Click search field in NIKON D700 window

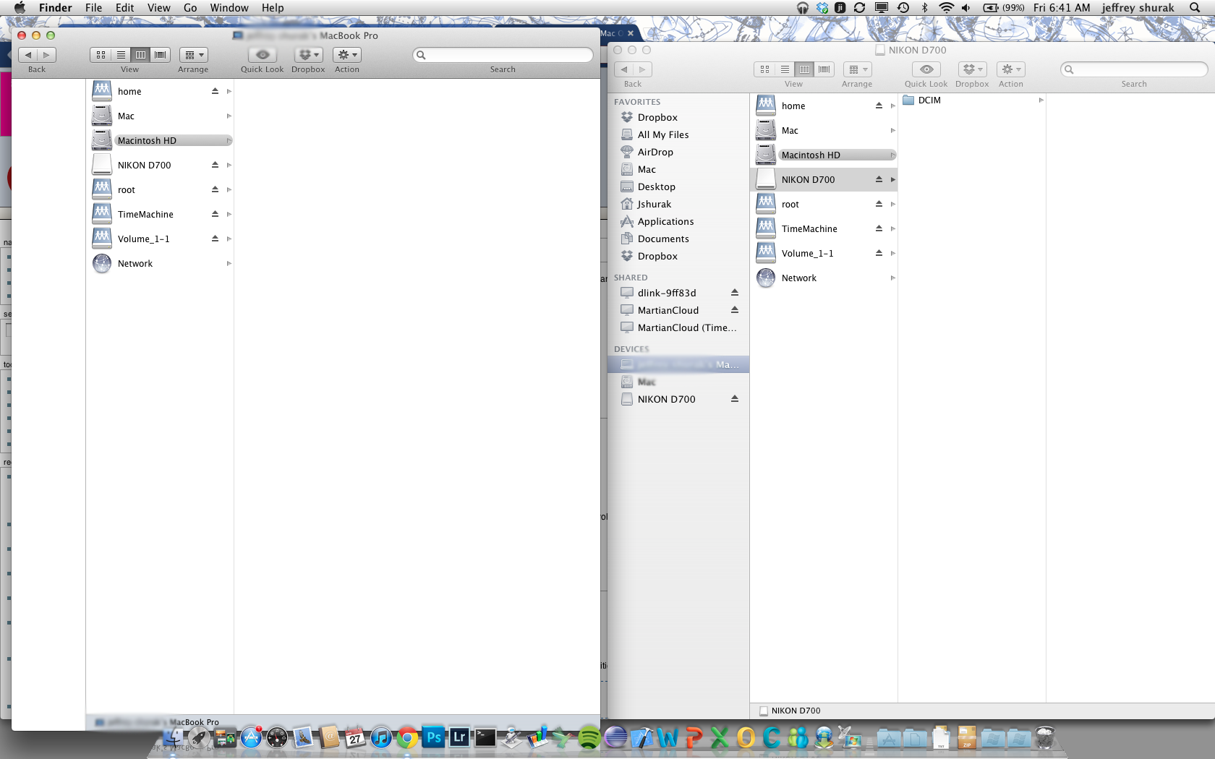tap(1134, 69)
